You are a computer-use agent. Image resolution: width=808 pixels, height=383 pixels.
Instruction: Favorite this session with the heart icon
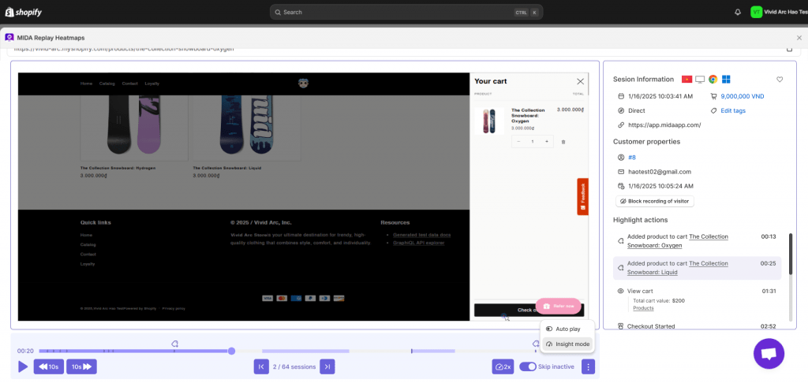point(780,80)
